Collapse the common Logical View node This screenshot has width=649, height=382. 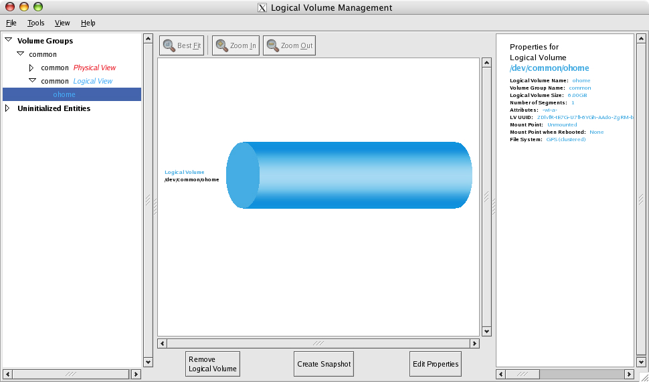[x=31, y=81]
